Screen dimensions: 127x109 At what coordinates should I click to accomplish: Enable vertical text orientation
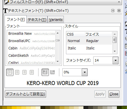(x=53, y=72)
